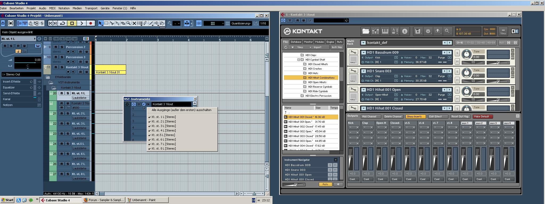The height and width of the screenshot is (204, 545).
Task: Toggle power button in VST-Instrumente slot
Action: tap(134, 104)
